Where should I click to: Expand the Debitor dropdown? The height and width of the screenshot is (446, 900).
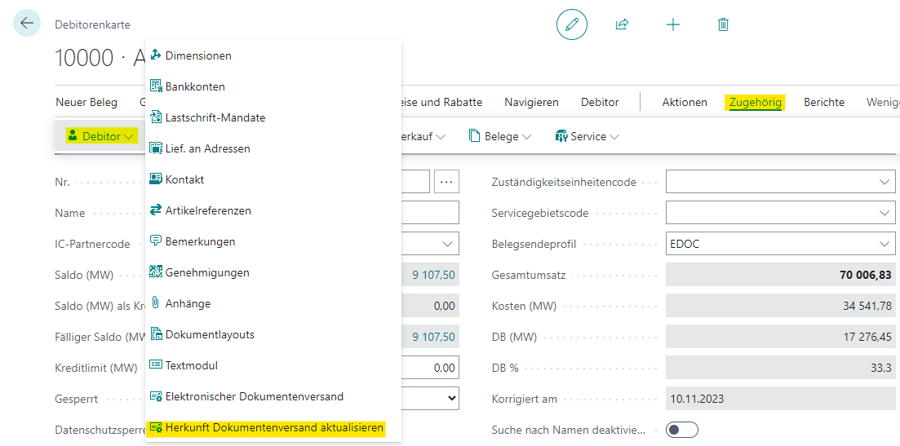(x=101, y=136)
